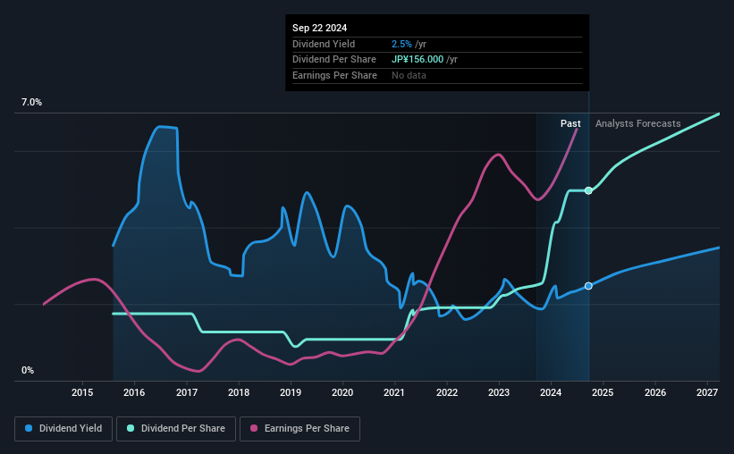This screenshot has width=734, height=454.
Task: Click the tooltip date 'Sep 22 2024'
Action: (x=320, y=28)
